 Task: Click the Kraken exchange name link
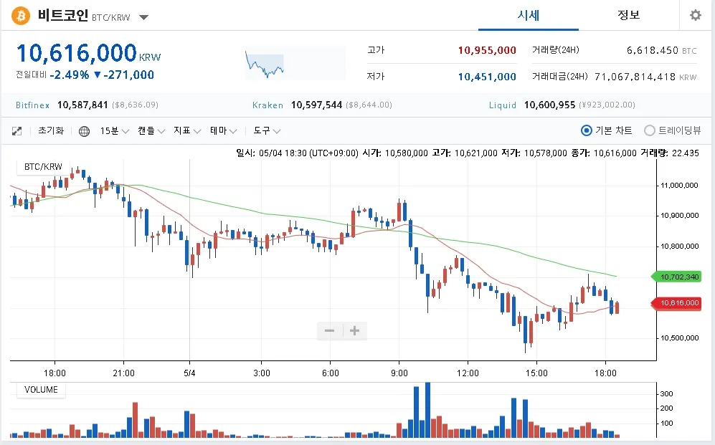click(267, 105)
